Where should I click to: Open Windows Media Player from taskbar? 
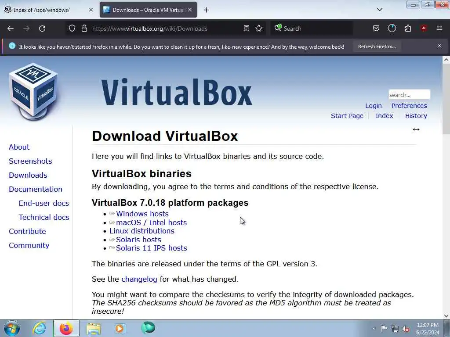(x=120, y=328)
